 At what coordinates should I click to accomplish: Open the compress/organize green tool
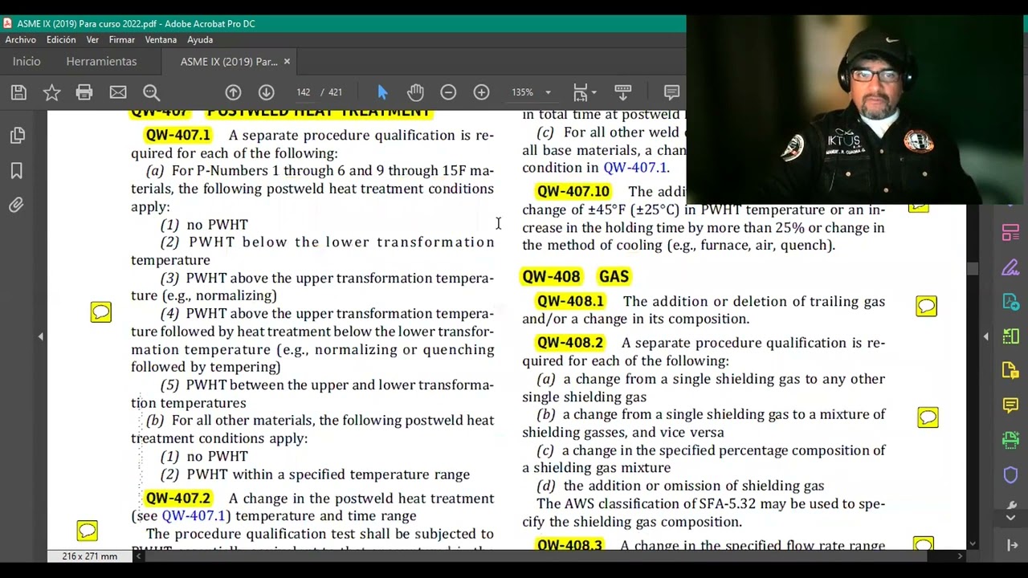tap(1010, 336)
